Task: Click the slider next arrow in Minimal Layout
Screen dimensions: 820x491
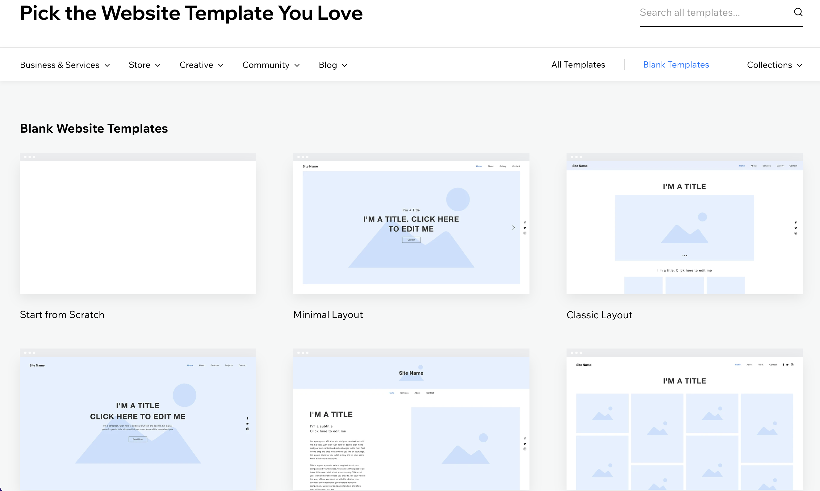Action: click(513, 228)
